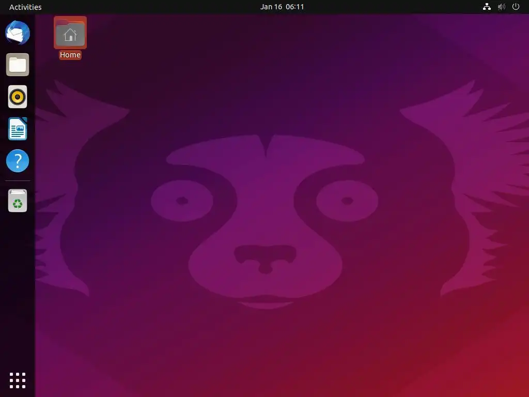529x397 pixels.
Task: Open Rhythmbox music player
Action: [18, 97]
